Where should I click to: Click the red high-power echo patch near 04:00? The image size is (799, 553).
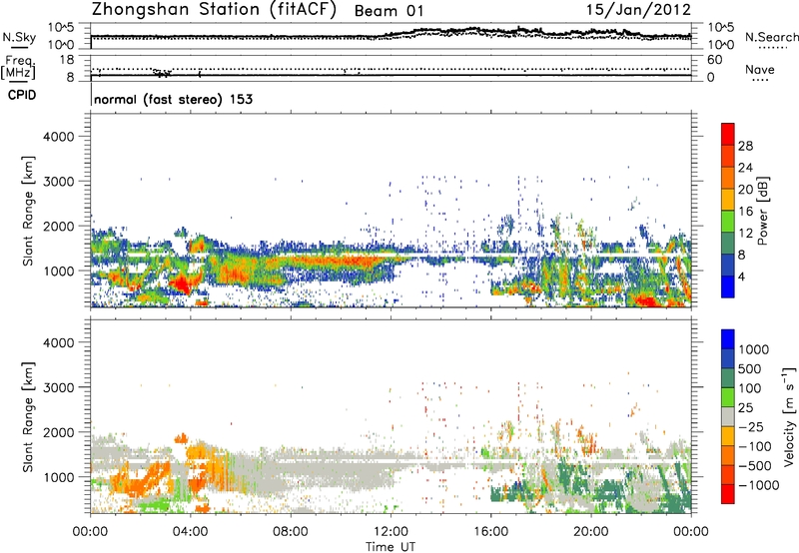183,283
